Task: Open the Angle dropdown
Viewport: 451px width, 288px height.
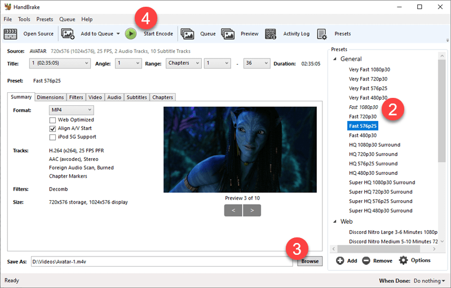Action: click(129, 64)
